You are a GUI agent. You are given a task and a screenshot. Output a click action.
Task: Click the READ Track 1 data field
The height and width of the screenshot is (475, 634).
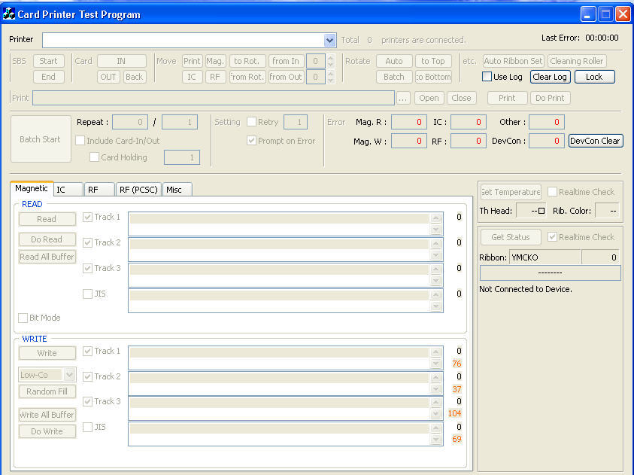coord(286,224)
